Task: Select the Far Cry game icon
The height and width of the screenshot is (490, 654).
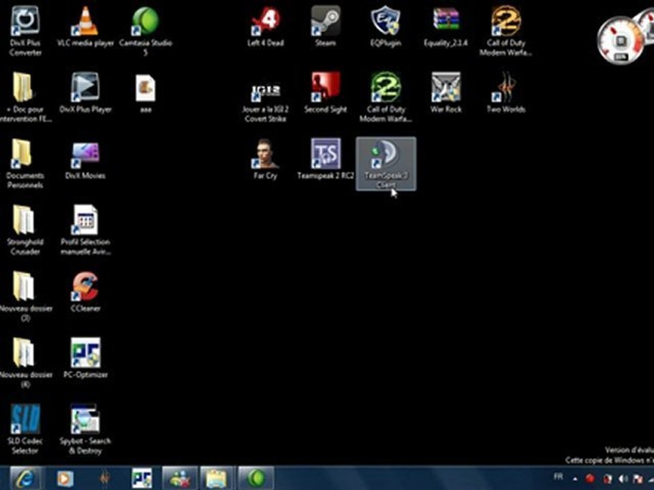Action: tap(265, 159)
